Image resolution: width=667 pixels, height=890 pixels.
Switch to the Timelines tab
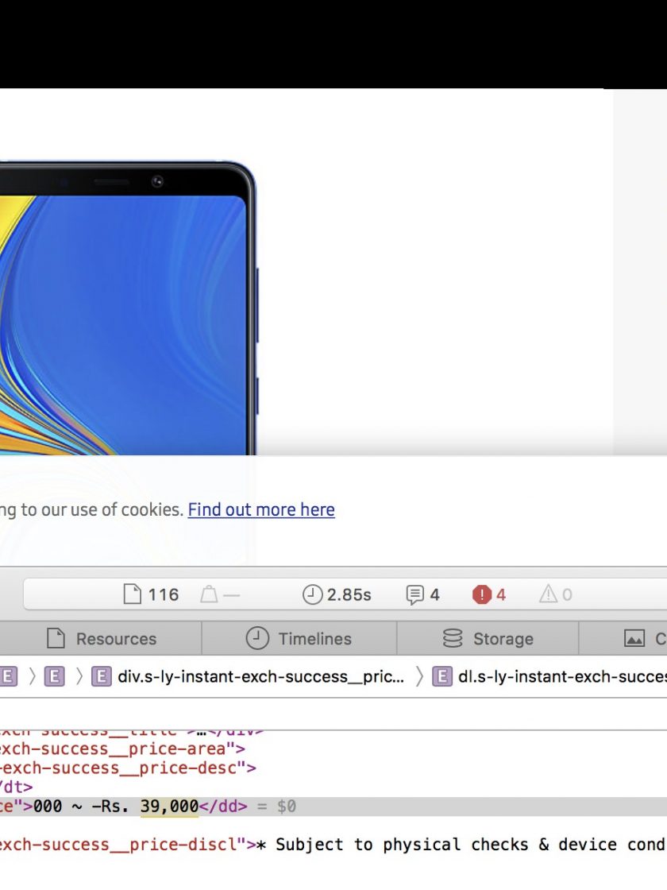(x=299, y=639)
